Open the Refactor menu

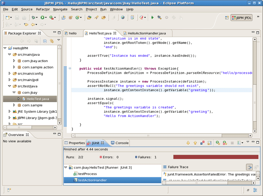pyautogui.click(x=43, y=9)
